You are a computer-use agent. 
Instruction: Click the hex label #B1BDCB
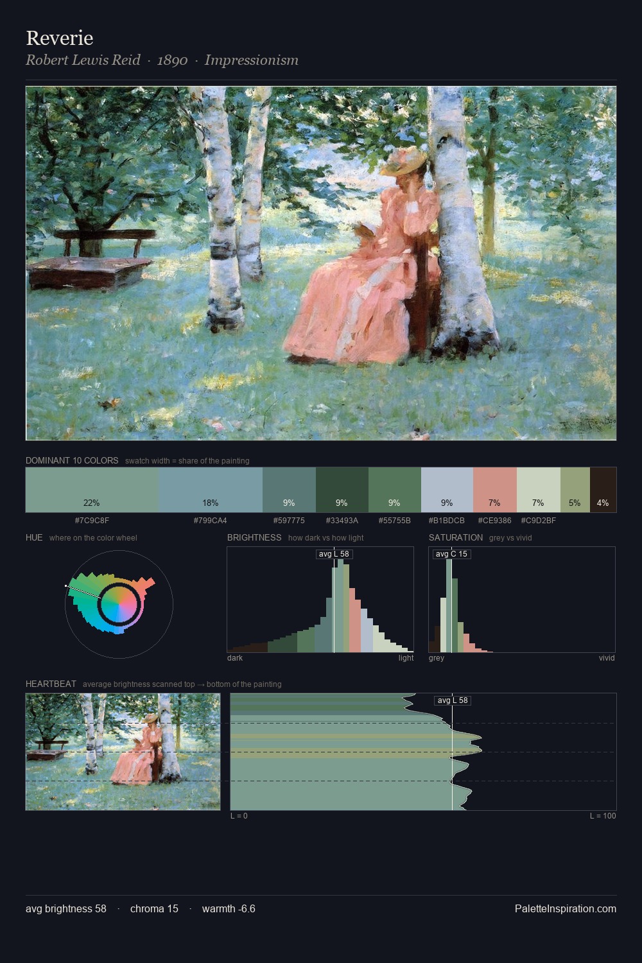coord(447,521)
